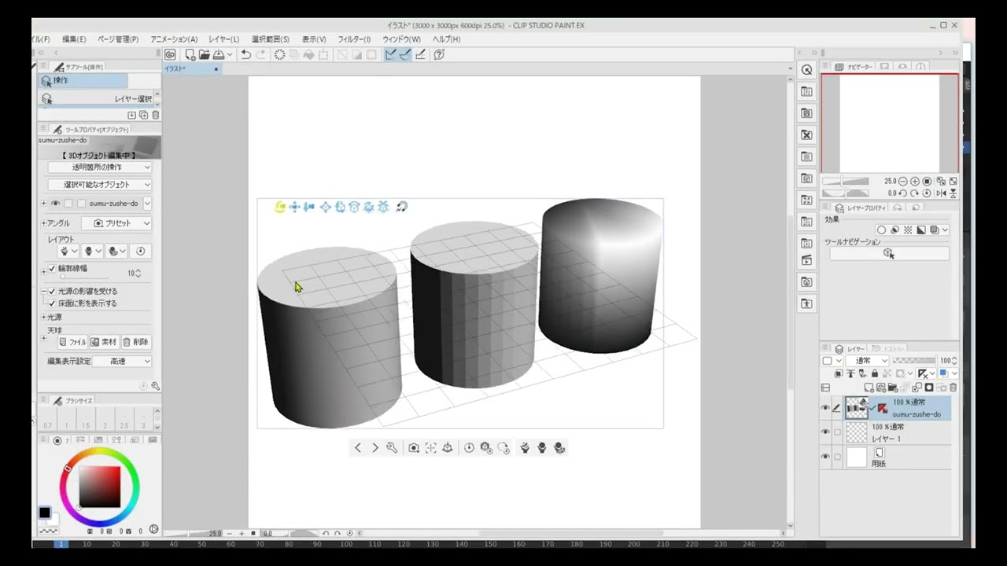Click the quick access icon in right dock
The image size is (1007, 566).
coord(806,70)
